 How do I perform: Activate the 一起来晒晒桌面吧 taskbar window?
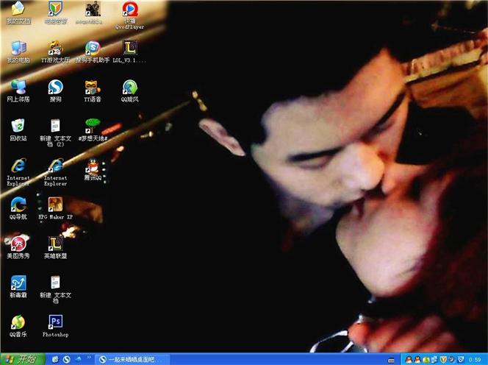(x=132, y=359)
